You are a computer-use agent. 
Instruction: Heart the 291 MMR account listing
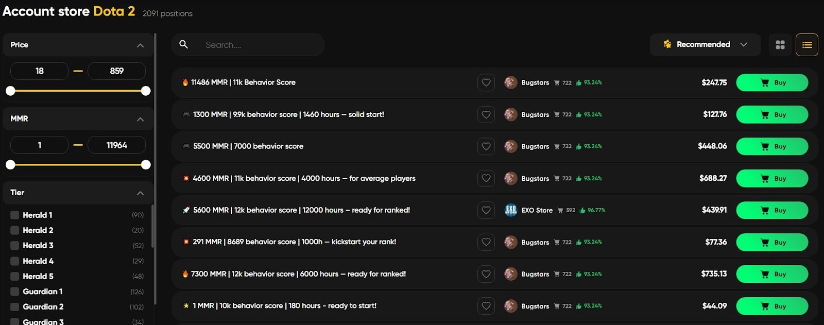(x=486, y=242)
